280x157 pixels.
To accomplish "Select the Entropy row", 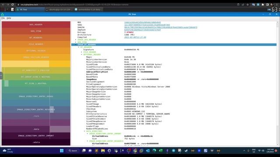I will (x=174, y=32).
